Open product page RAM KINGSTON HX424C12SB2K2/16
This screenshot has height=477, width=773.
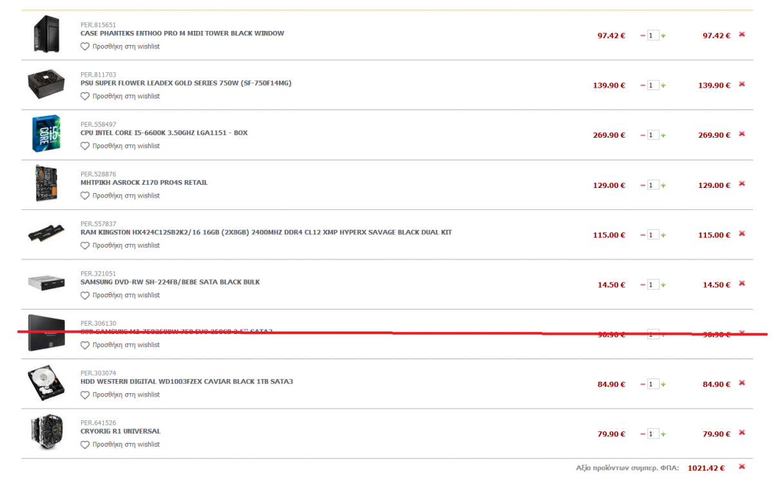tap(266, 232)
